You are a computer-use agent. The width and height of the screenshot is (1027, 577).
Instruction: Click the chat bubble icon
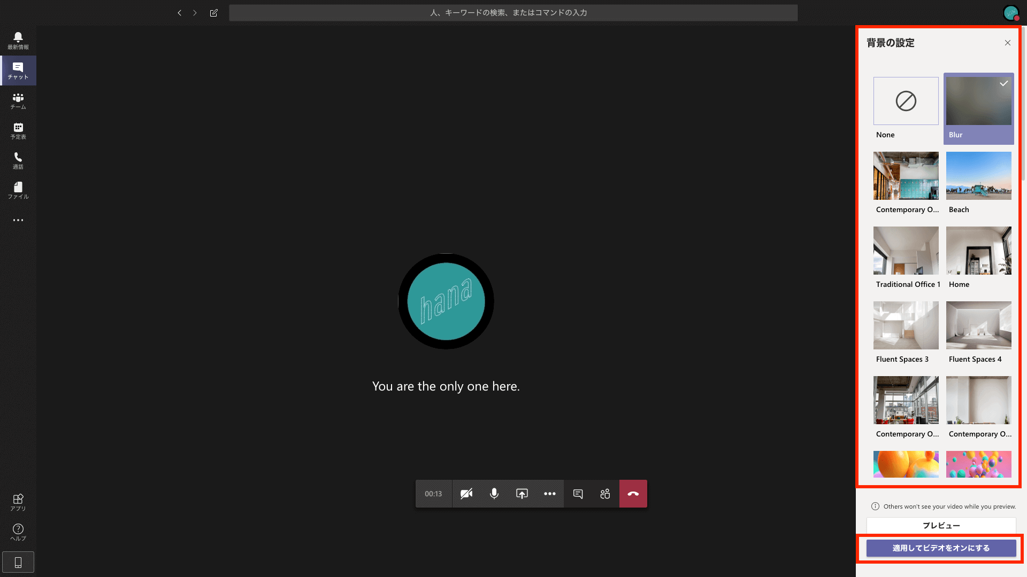(578, 493)
